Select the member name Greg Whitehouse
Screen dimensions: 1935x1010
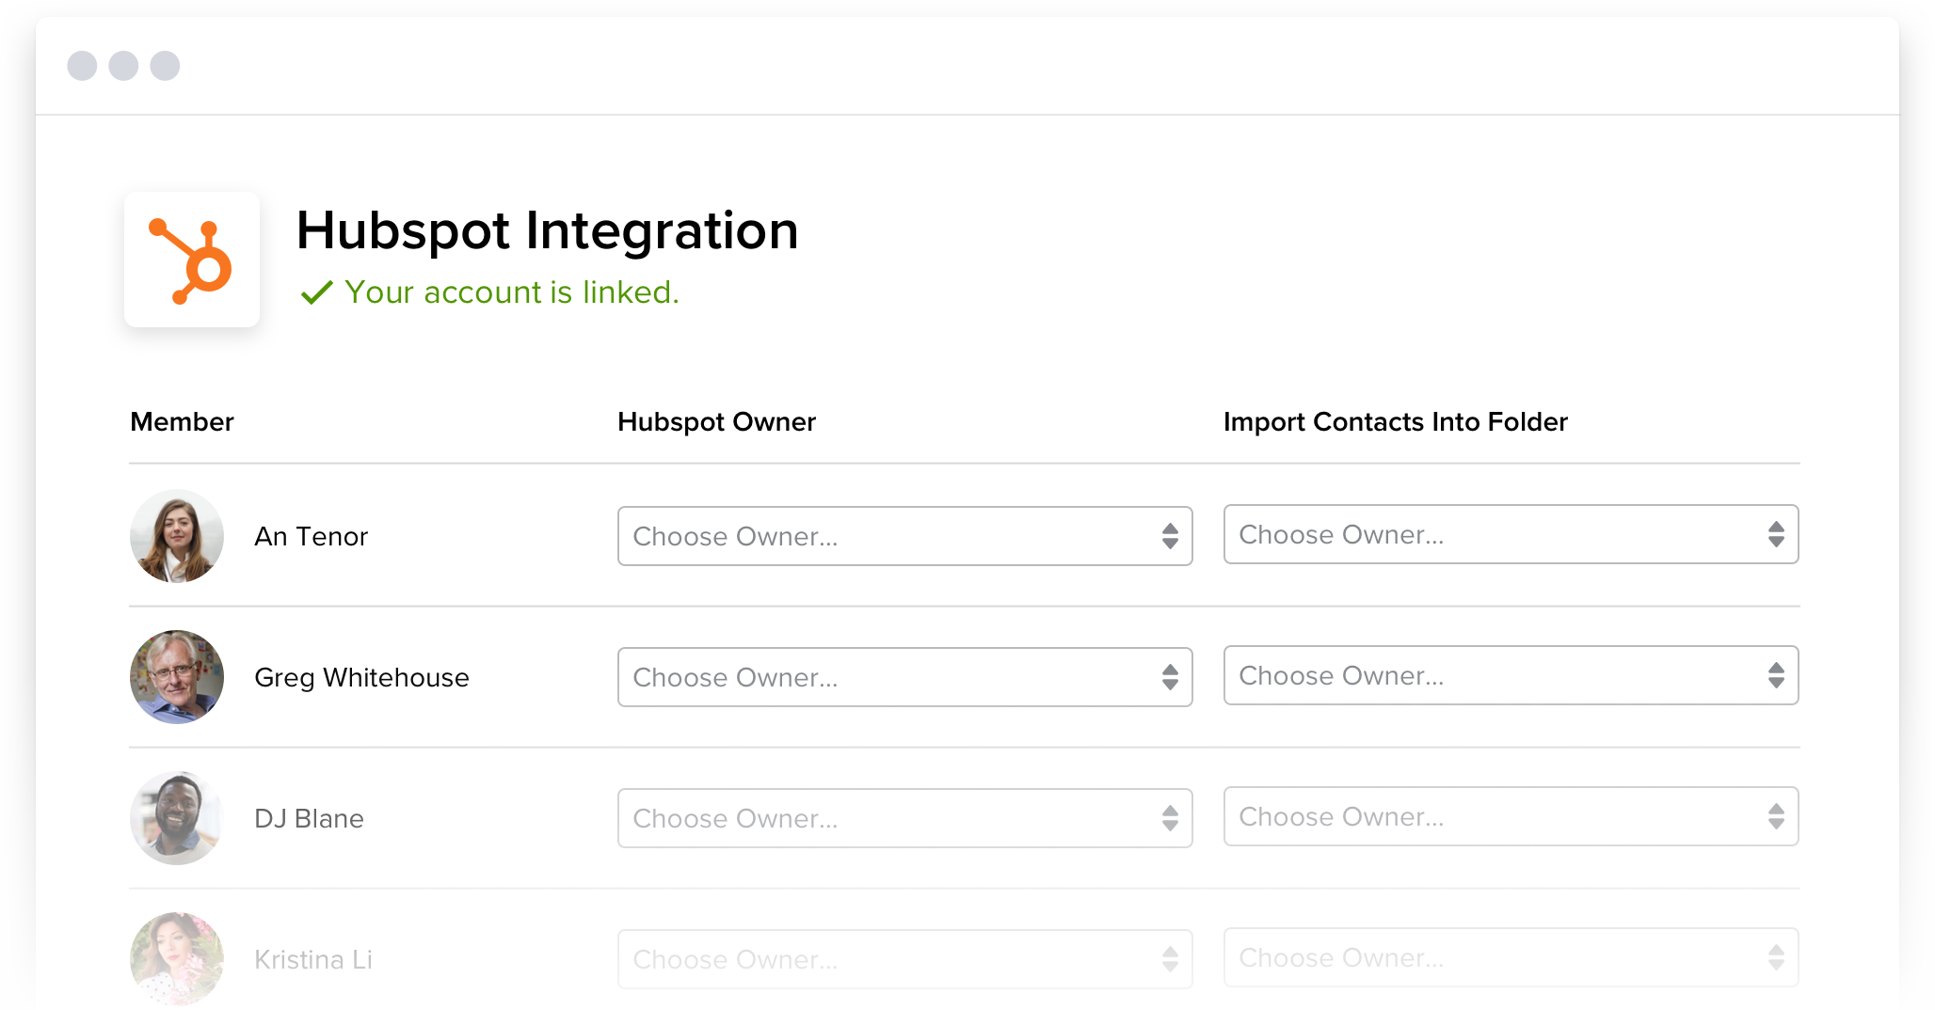[x=361, y=678]
